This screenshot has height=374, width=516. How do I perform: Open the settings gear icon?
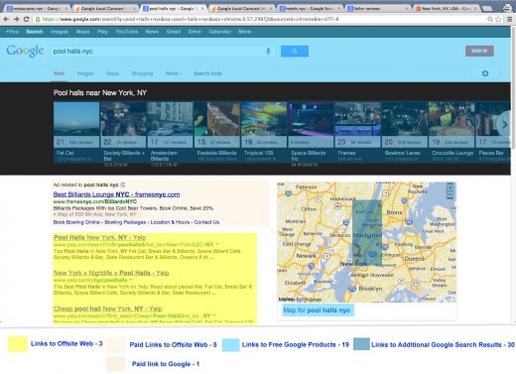point(485,73)
